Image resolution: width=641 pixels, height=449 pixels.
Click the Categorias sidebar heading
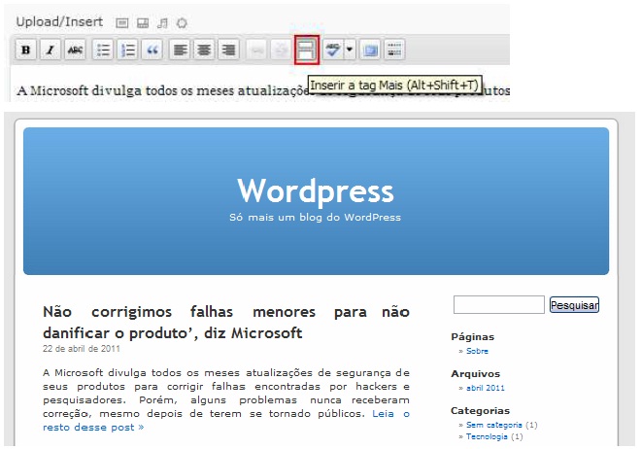481,410
